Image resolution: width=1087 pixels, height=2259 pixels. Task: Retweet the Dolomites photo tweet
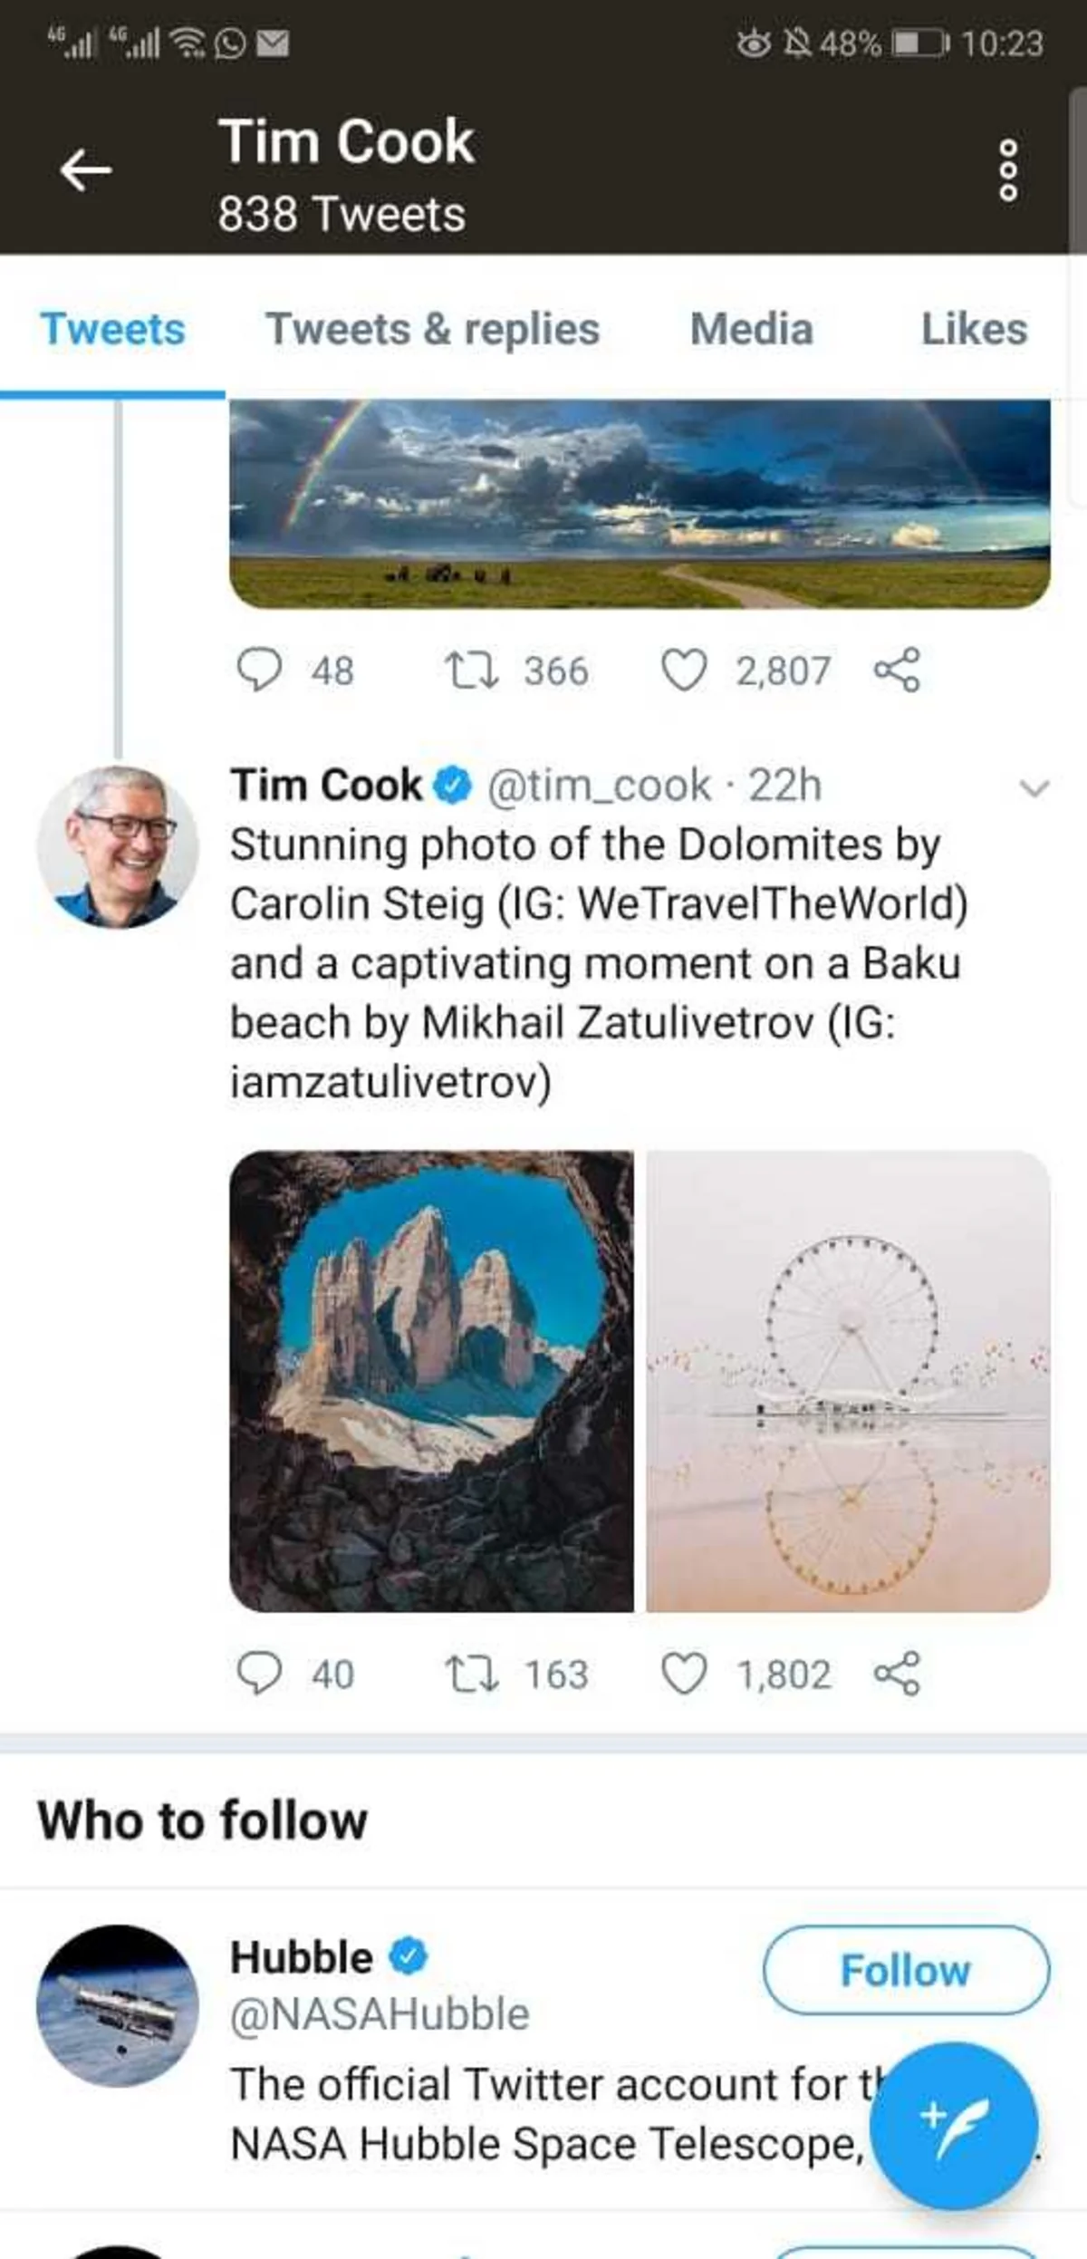pos(472,1673)
